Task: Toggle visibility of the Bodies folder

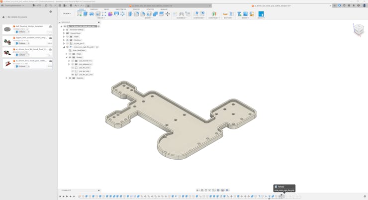Action: tap(70, 57)
